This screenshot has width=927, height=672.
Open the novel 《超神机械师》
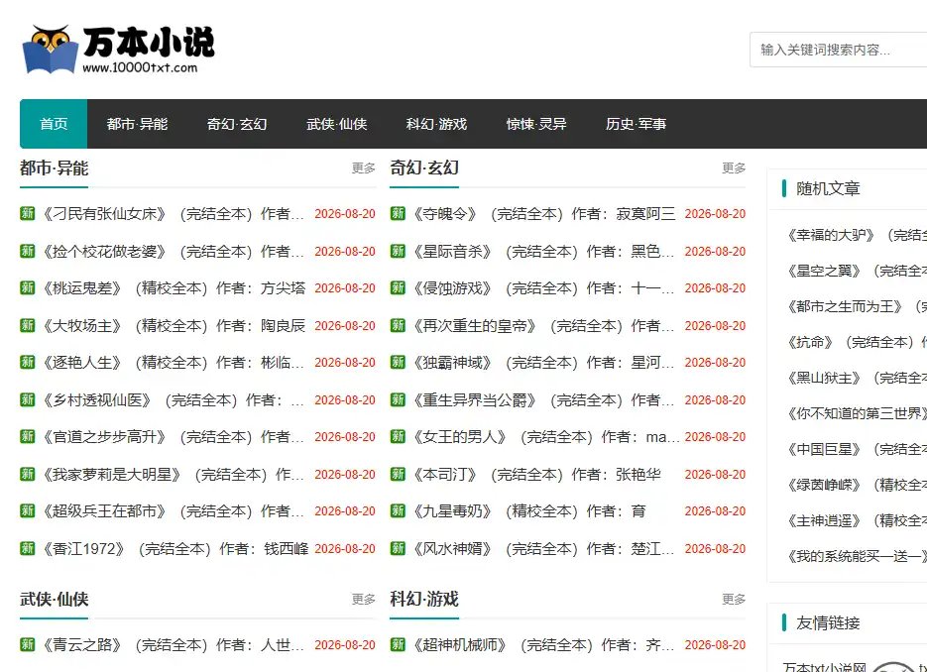click(x=542, y=644)
